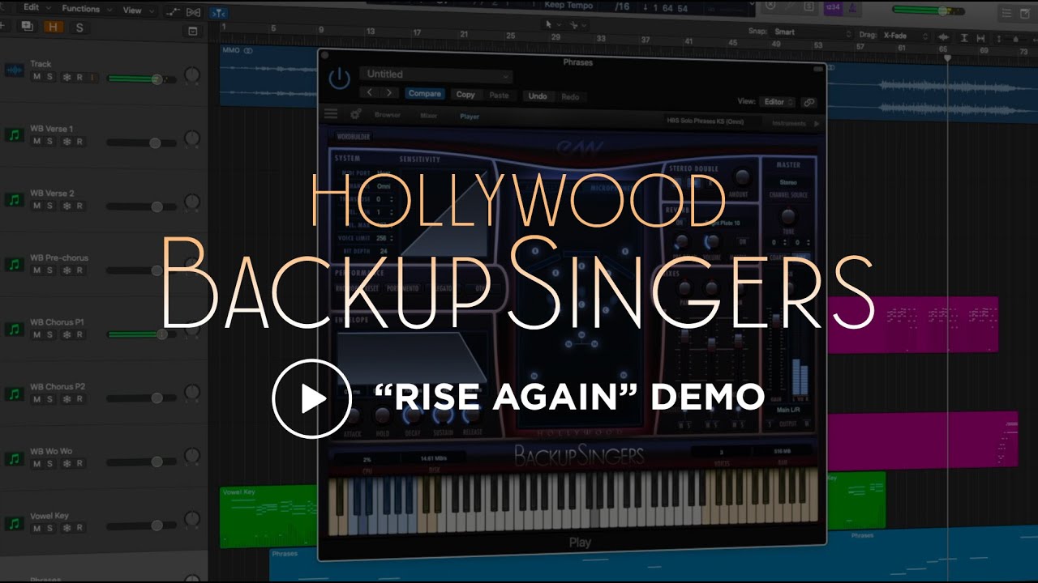Toggle the metronome icon
This screenshot has width=1038, height=583.
853,8
